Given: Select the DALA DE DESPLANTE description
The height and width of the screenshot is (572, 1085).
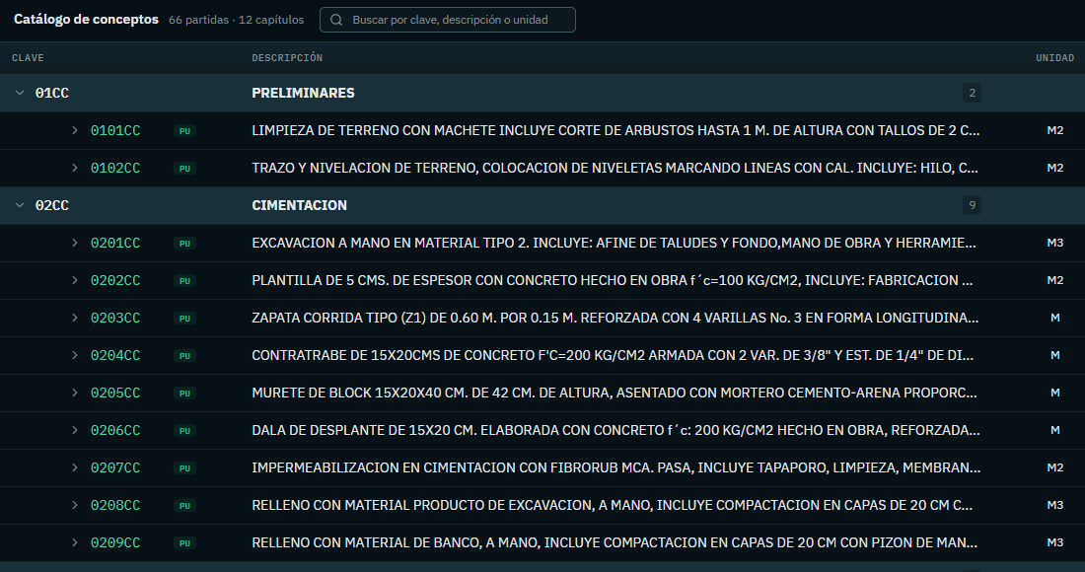Looking at the screenshot, I should pyautogui.click(x=615, y=430).
